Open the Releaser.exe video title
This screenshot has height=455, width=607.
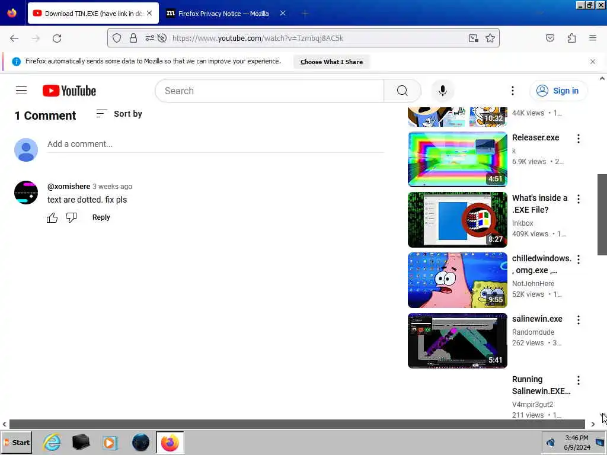pyautogui.click(x=535, y=137)
